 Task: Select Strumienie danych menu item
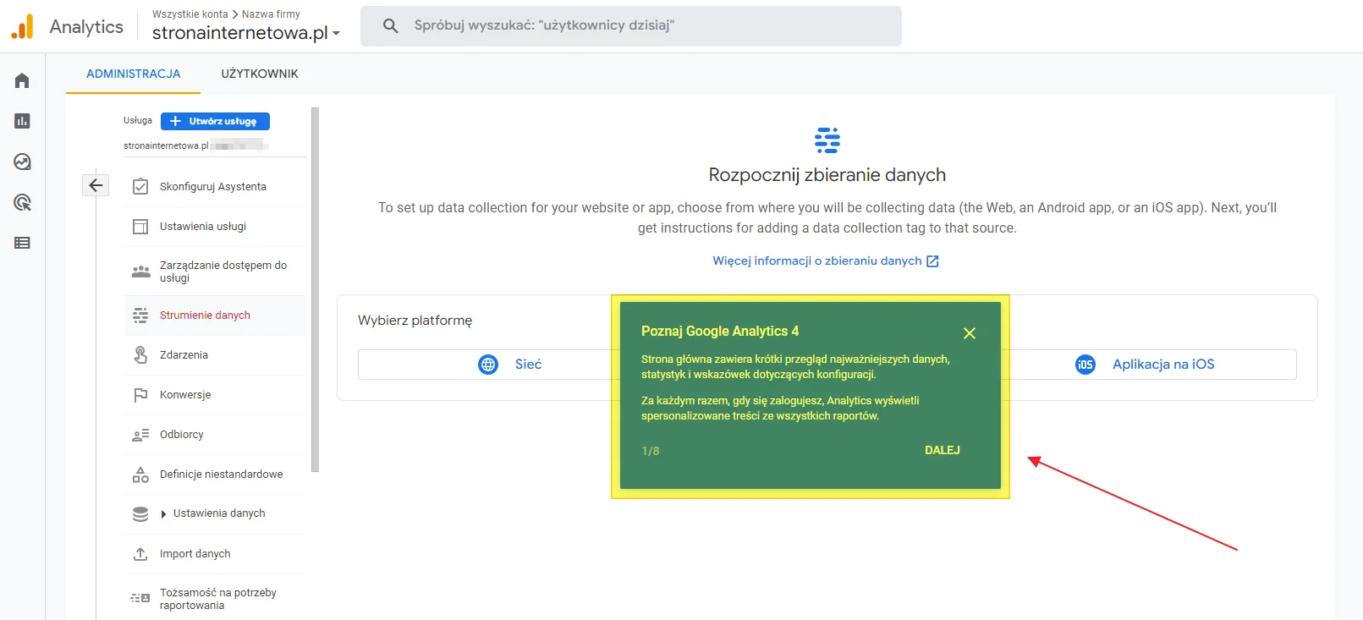point(215,315)
